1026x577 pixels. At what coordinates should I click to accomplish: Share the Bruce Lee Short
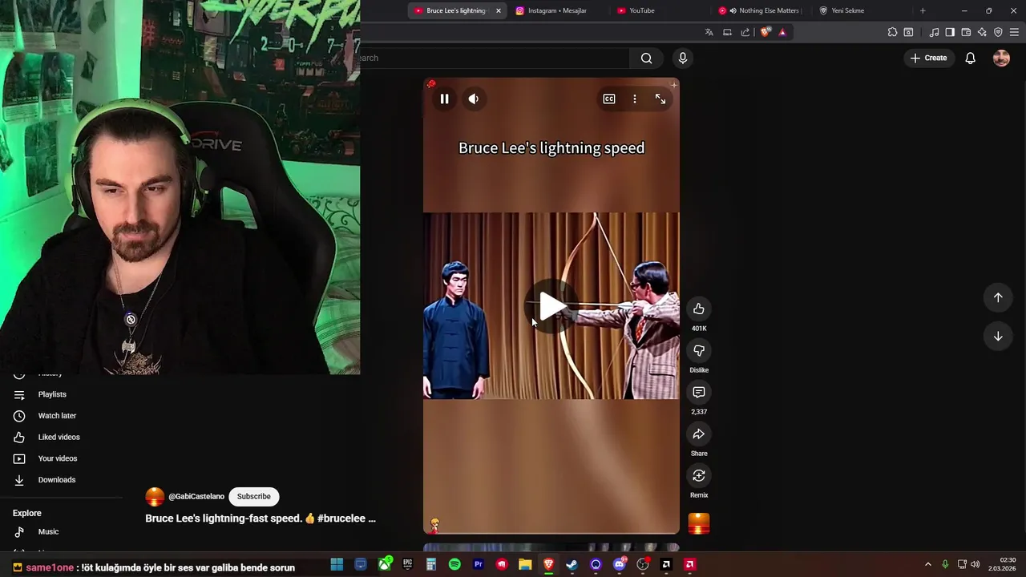pos(699,434)
